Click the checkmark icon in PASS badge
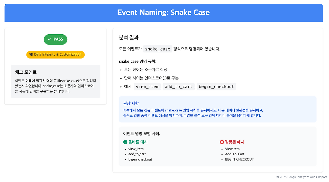Screen dimensions: 329x182 click(50, 39)
